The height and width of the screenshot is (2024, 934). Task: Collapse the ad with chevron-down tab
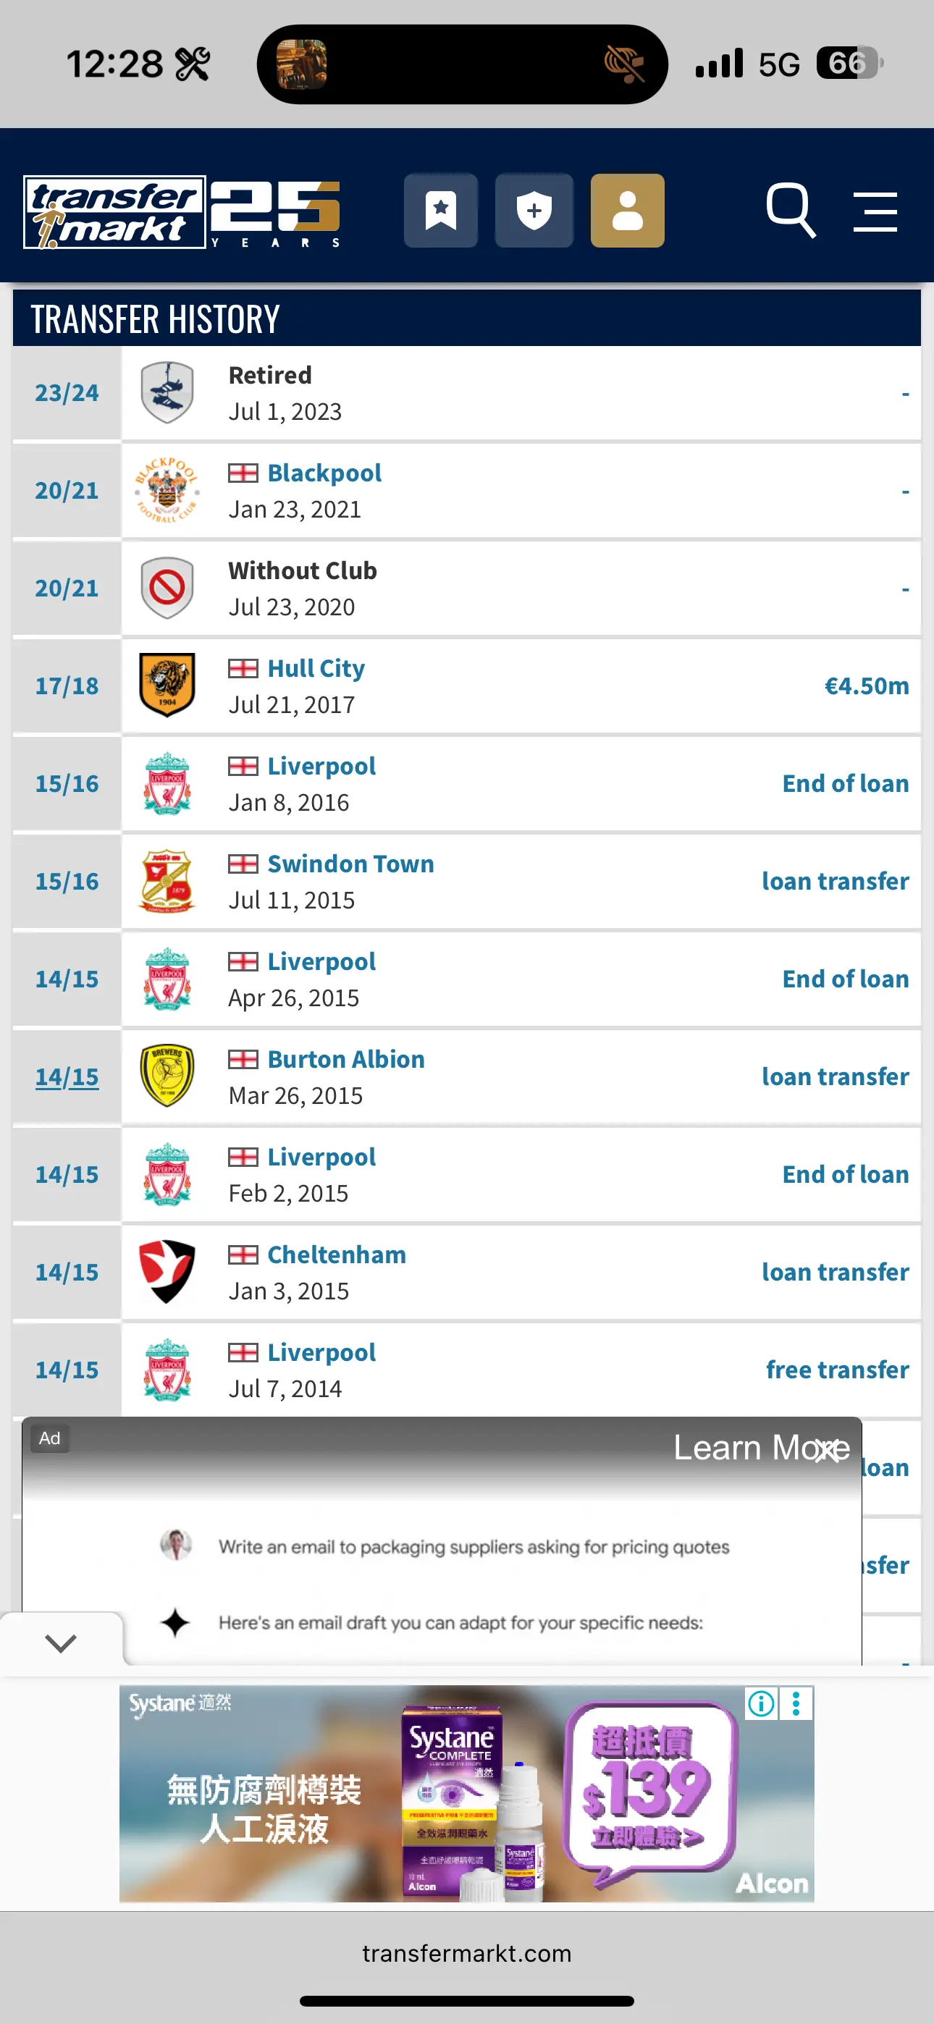click(x=61, y=1642)
